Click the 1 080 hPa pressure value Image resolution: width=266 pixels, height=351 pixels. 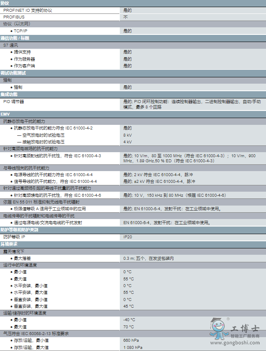(132, 347)
